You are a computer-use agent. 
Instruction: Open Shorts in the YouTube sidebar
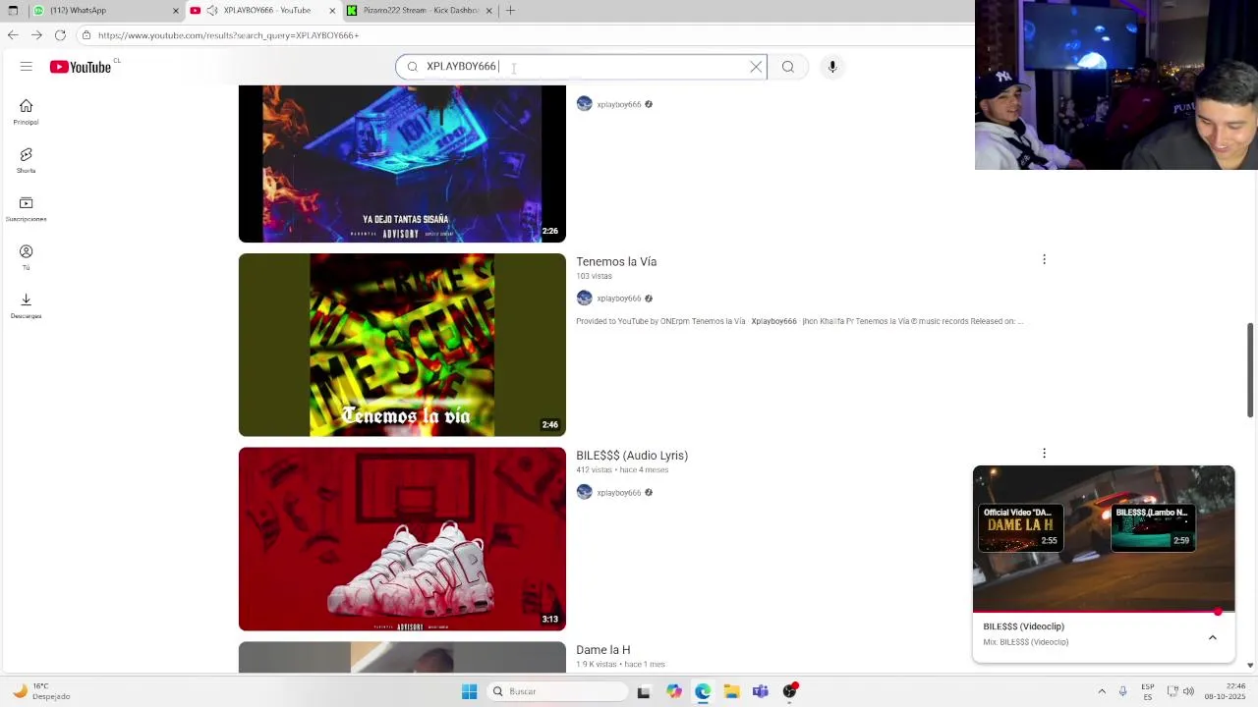point(26,160)
